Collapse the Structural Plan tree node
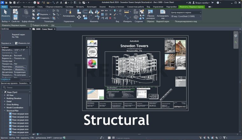The width and height of the screenshot is (242, 140). point(5,110)
